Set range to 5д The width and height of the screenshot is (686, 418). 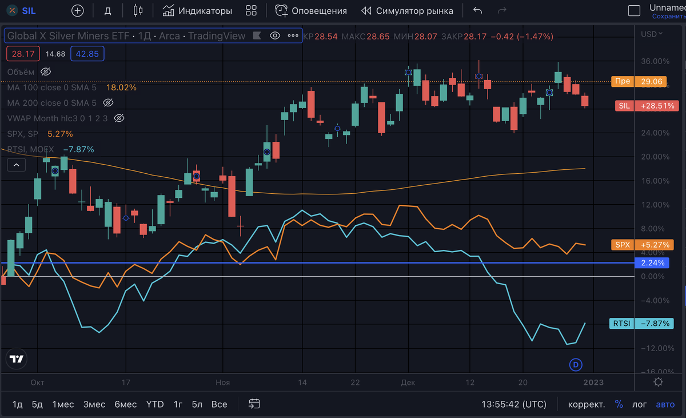click(x=37, y=404)
